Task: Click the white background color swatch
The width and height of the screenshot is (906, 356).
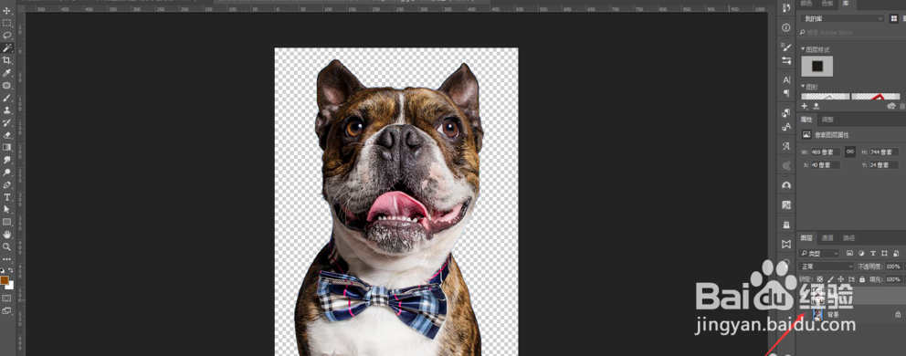Action: (9, 285)
